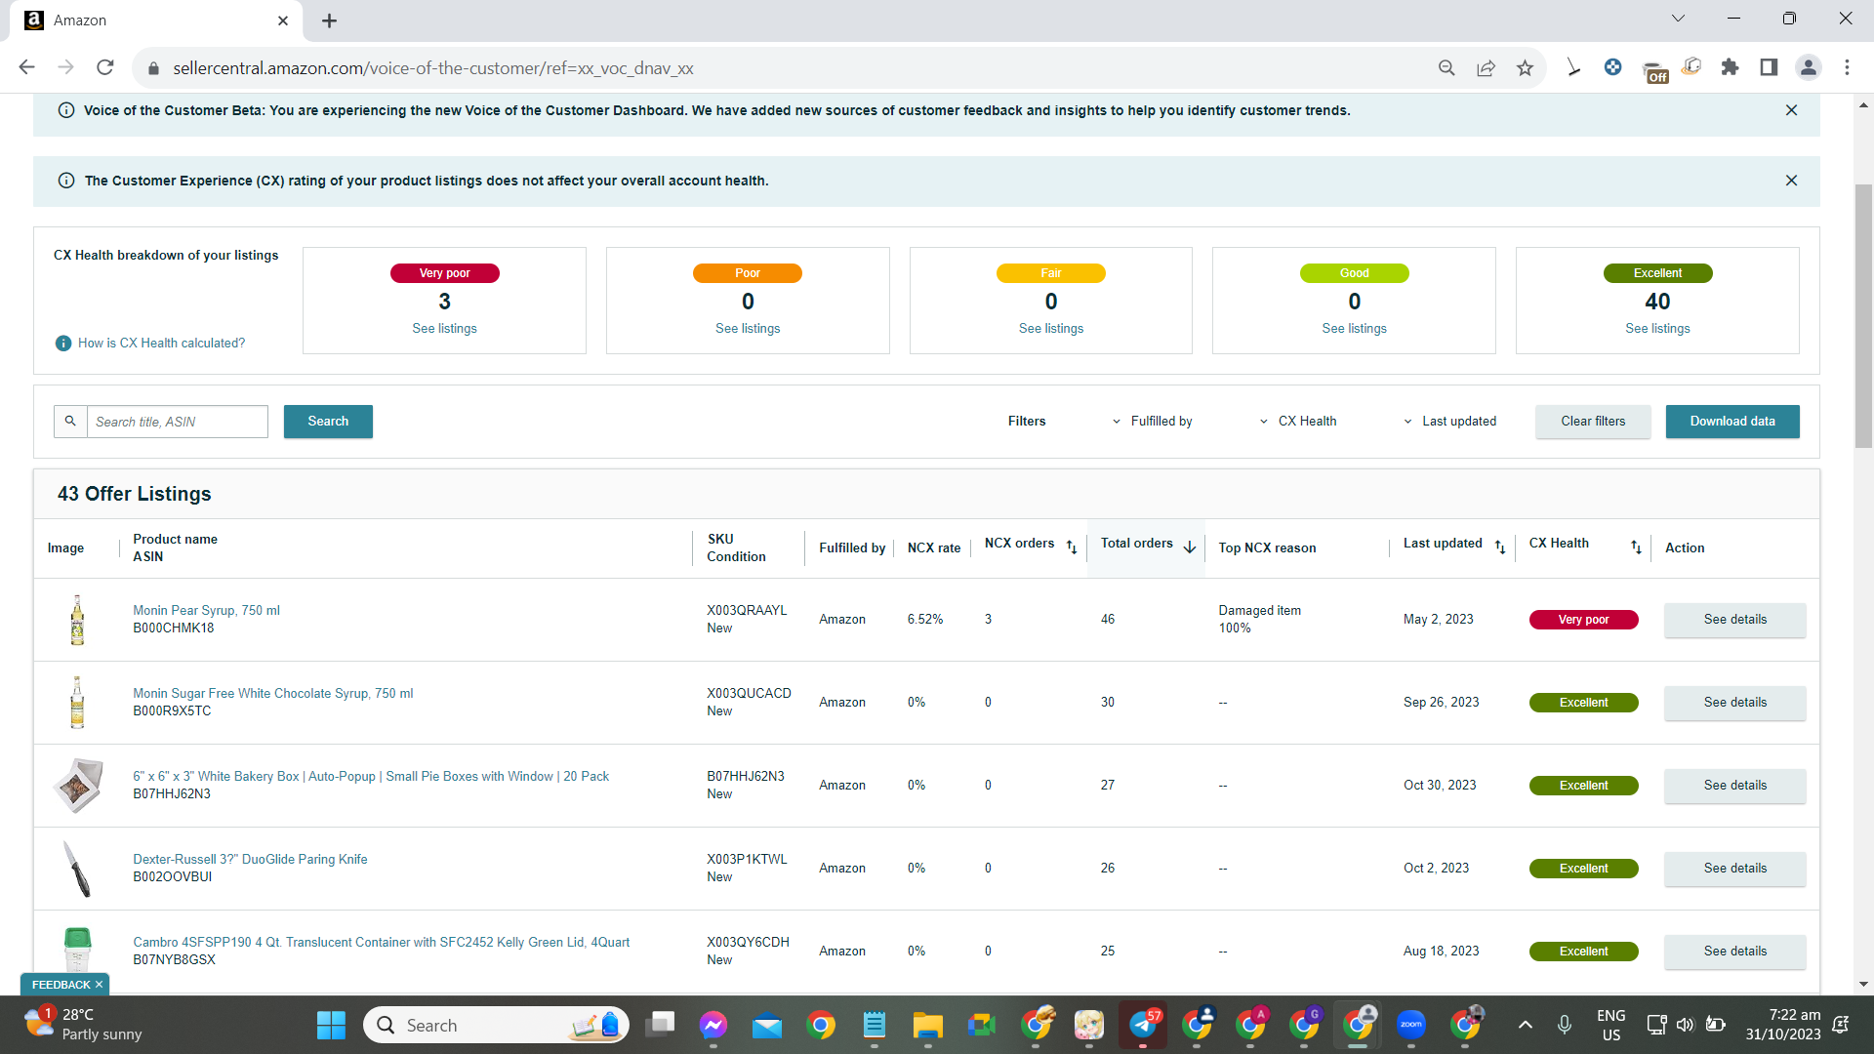Open Monin Pear Syrup product link
Screen dimensions: 1874x1054
pyautogui.click(x=206, y=611)
